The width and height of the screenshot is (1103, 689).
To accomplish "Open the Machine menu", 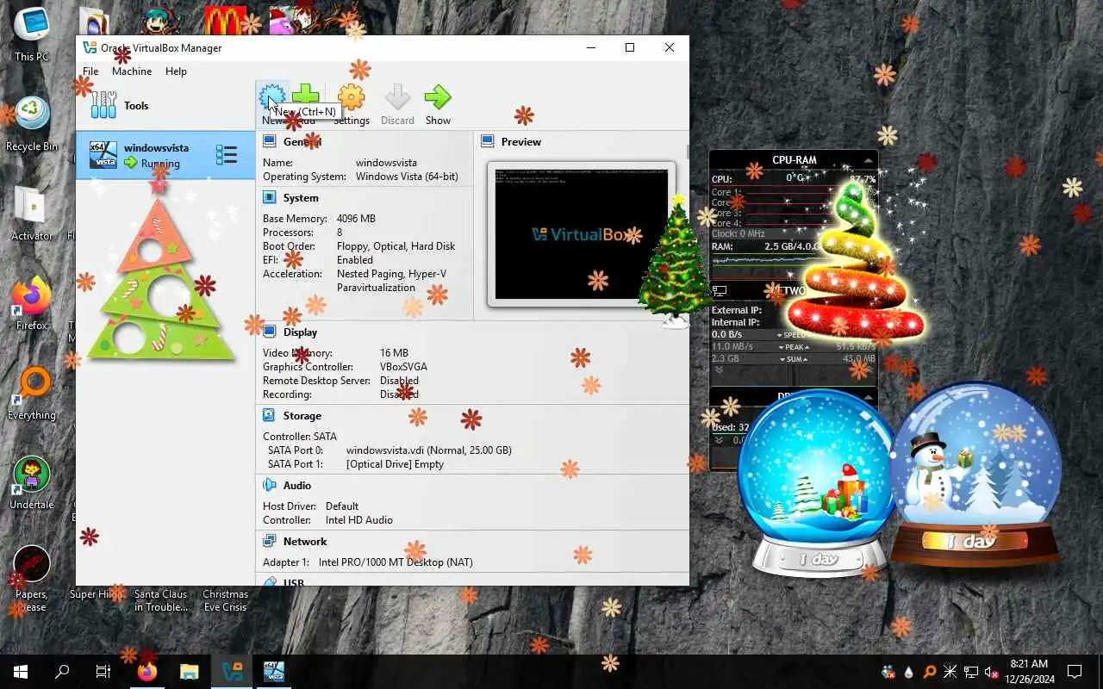I will click(132, 71).
